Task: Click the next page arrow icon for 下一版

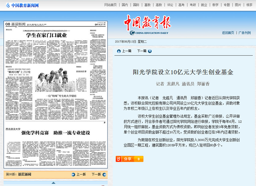Action: pos(104,175)
